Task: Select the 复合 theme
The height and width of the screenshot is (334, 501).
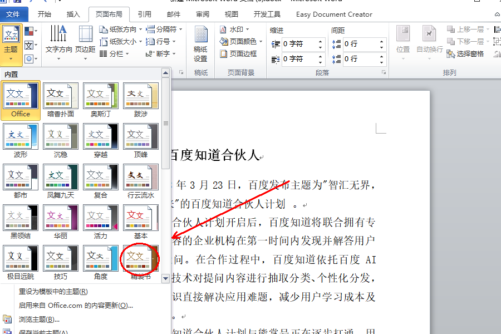Action: [x=101, y=181]
